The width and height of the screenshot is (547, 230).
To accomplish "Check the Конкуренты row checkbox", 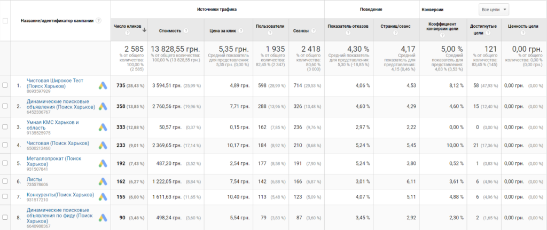I will tap(5, 196).
